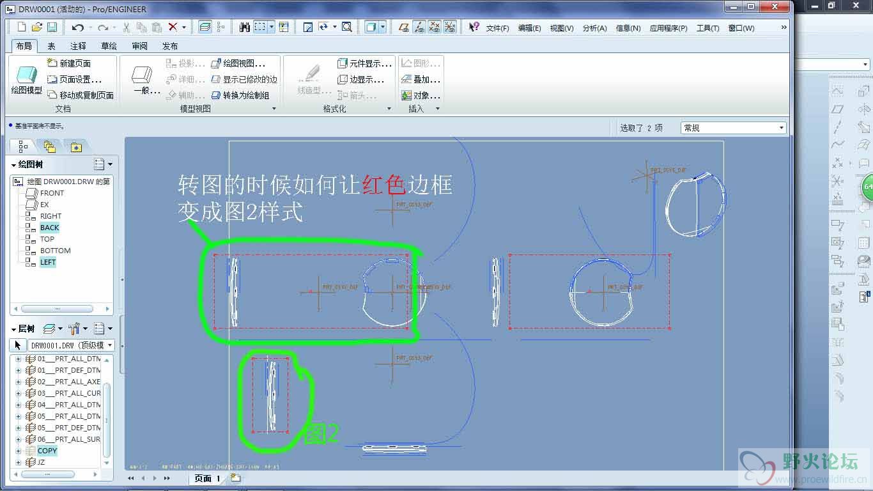Select FRONT view in drawing tree

52,193
